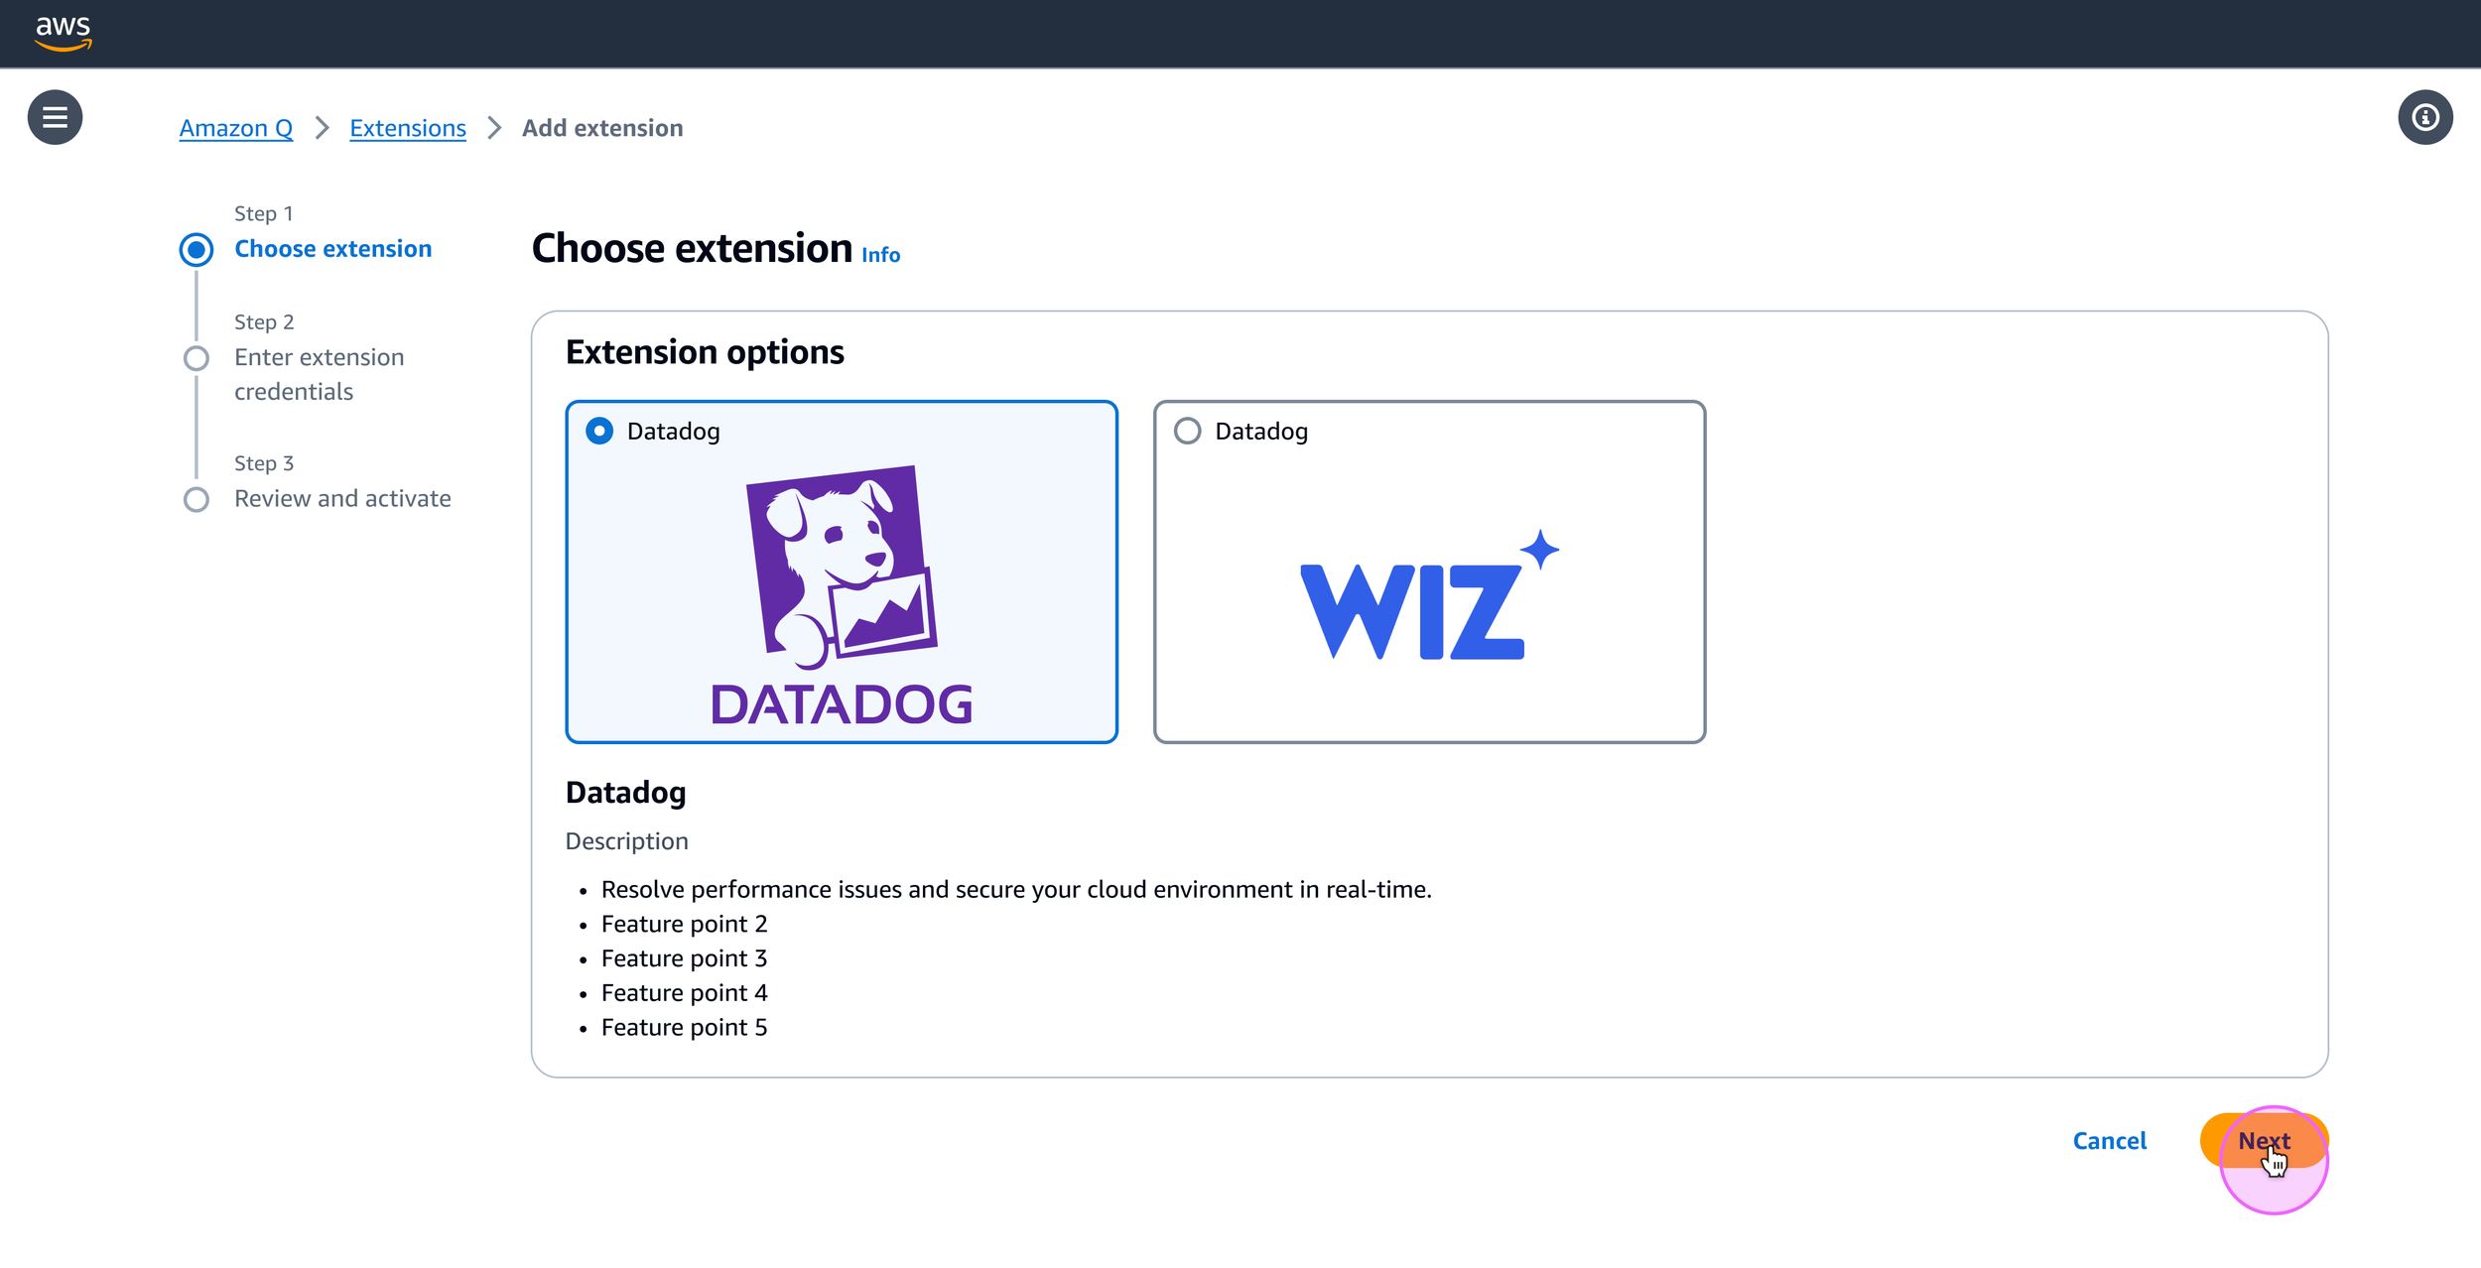The width and height of the screenshot is (2481, 1268).
Task: Go to Step 3 Review and activate
Action: point(342,498)
